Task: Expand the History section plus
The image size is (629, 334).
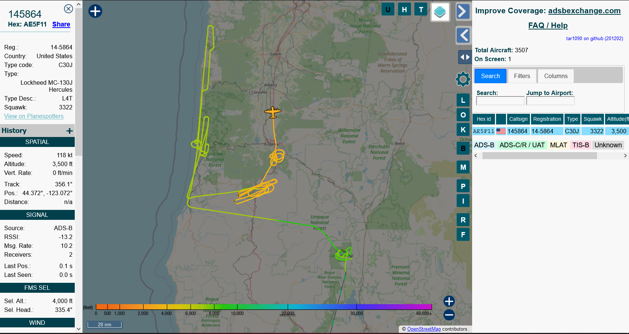Action: click(x=70, y=131)
